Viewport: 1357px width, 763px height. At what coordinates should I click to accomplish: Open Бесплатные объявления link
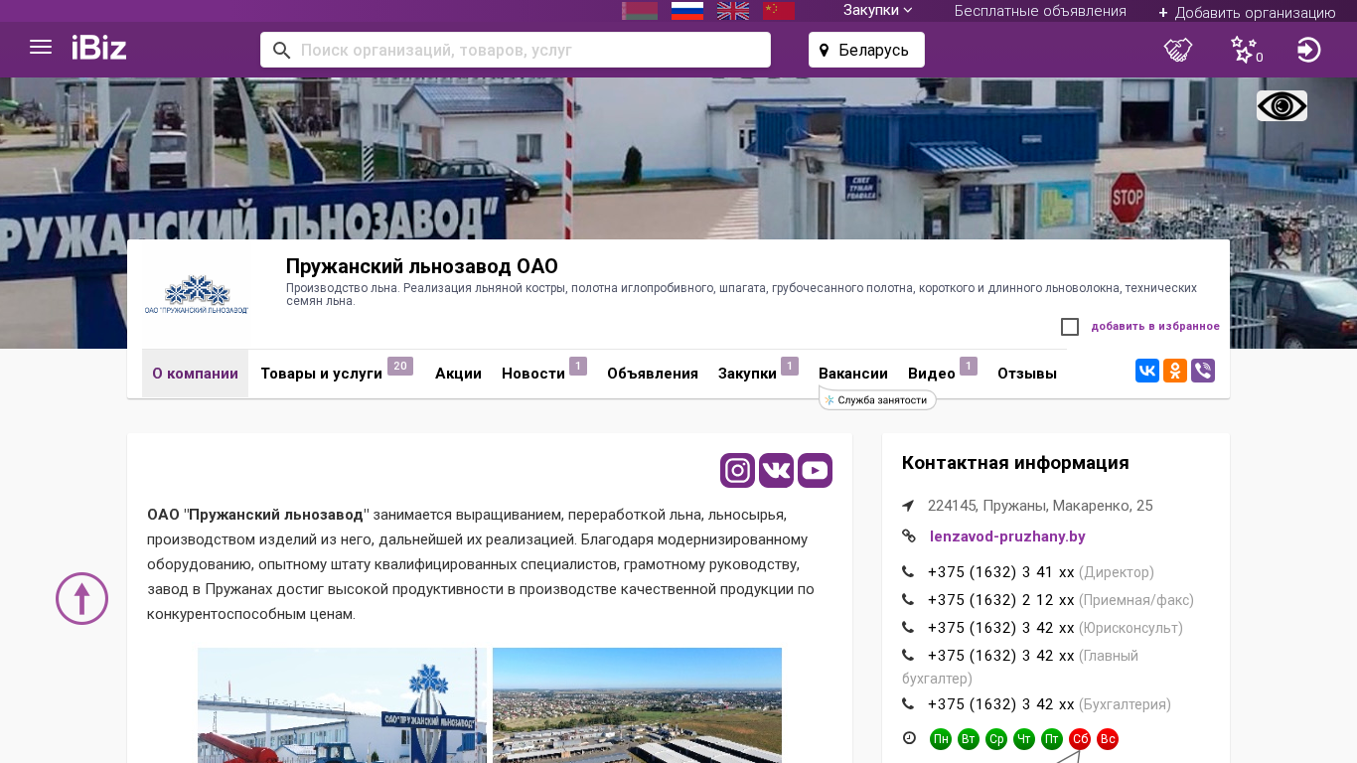pos(1040,11)
